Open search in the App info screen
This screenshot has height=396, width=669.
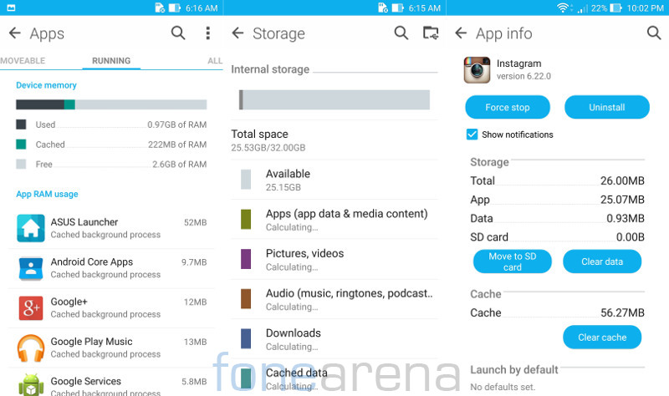654,33
